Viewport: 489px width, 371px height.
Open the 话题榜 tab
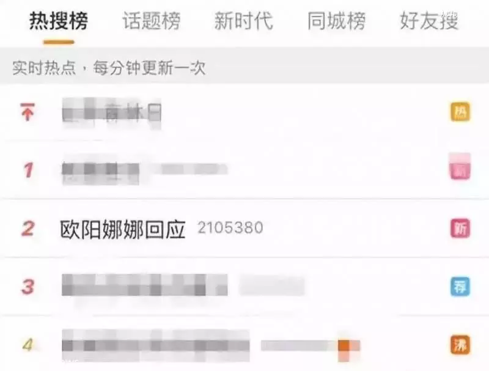pyautogui.click(x=151, y=21)
